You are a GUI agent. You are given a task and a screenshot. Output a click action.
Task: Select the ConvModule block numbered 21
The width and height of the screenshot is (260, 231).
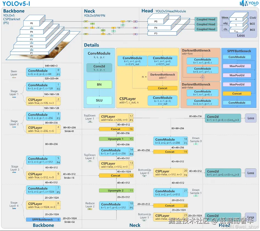[x=171, y=193]
